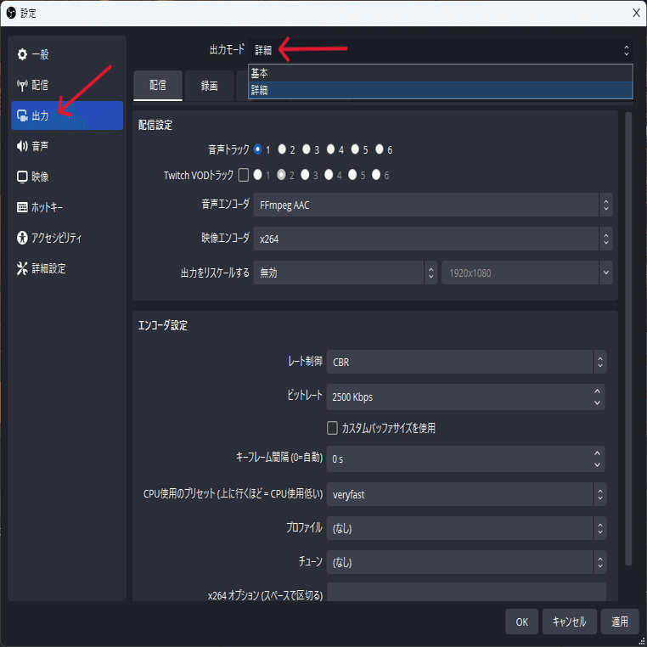Select the 配信 (Stream) antenna icon in sidebar
Viewport: 647px width, 647px height.
pos(22,85)
